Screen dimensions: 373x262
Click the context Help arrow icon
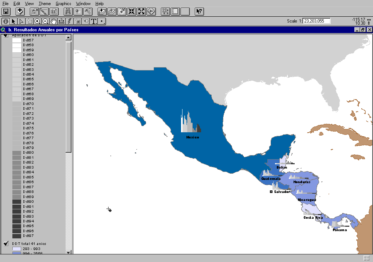(x=199, y=12)
